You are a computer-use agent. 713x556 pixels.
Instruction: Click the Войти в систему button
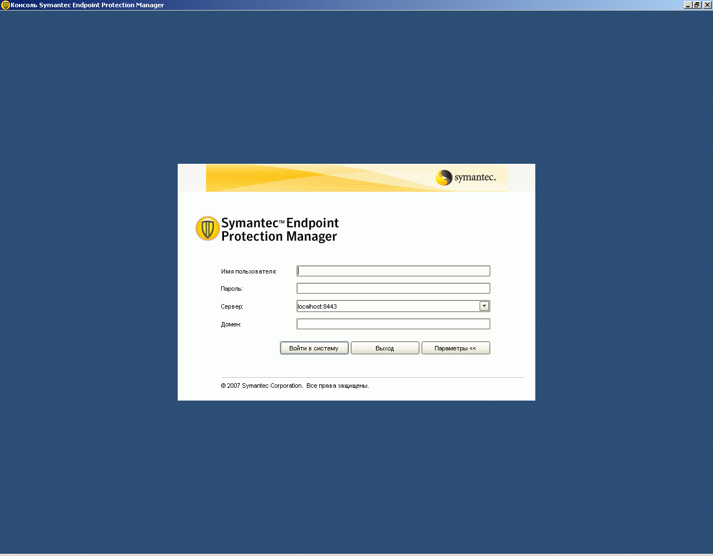(314, 348)
